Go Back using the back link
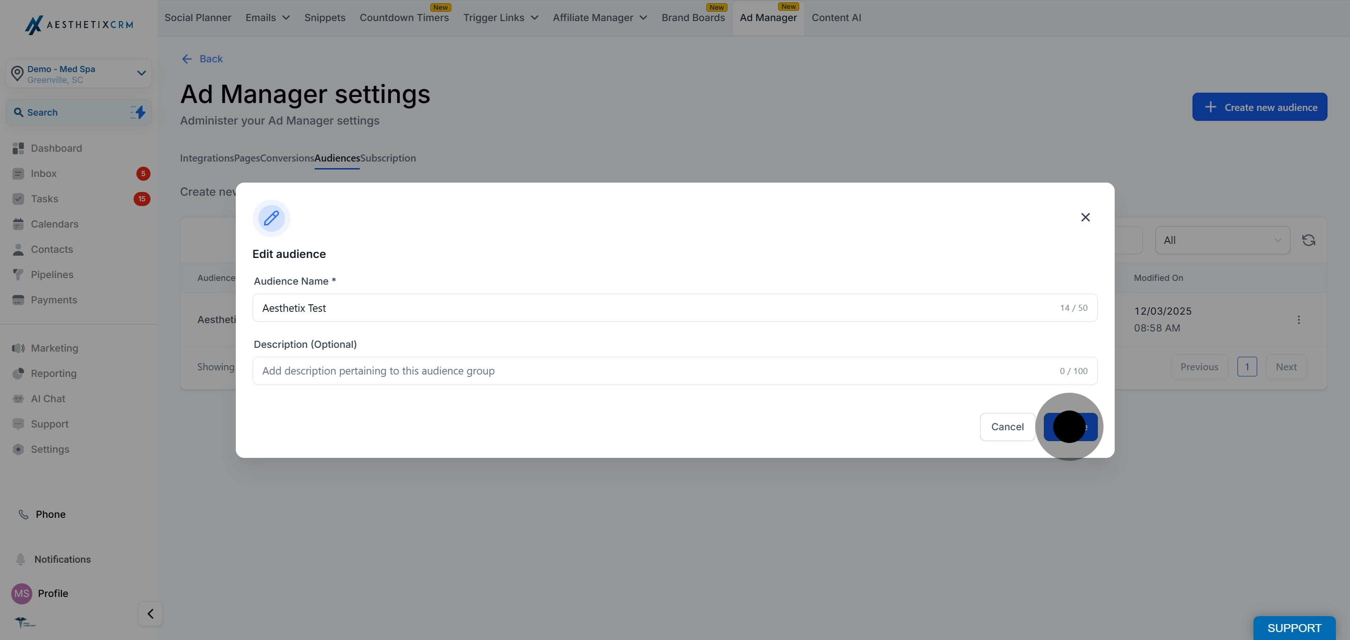This screenshot has height=640, width=1350. point(202,59)
